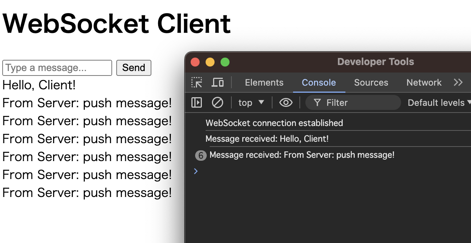Click the repeated message count badge

pyautogui.click(x=200, y=155)
